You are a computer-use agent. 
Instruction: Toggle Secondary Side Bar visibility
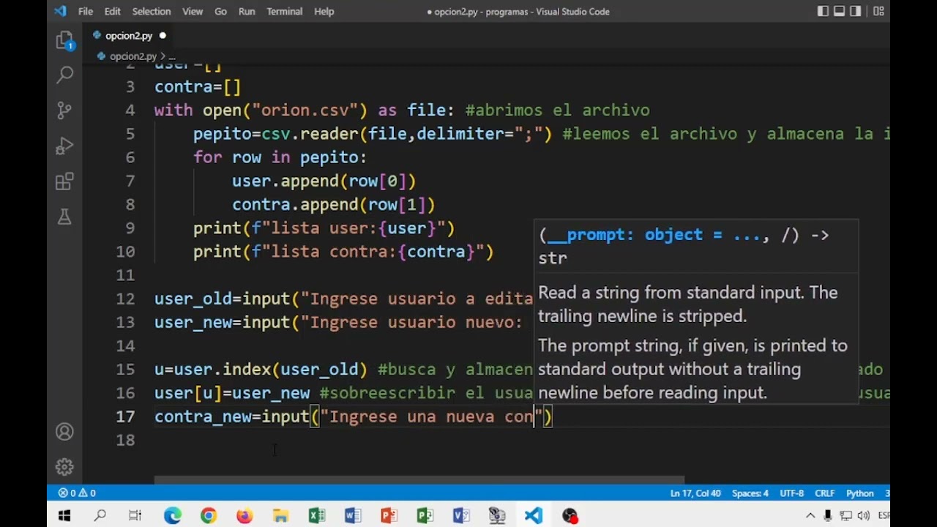tap(855, 11)
